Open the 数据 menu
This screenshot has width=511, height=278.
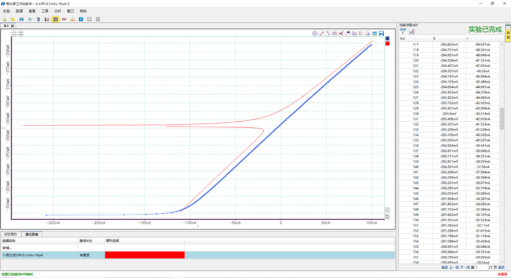pos(19,11)
